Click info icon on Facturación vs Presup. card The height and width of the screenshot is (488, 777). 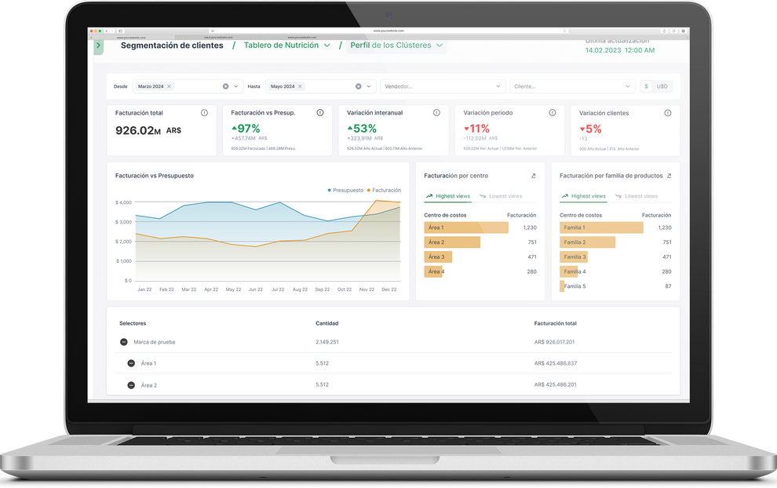320,113
